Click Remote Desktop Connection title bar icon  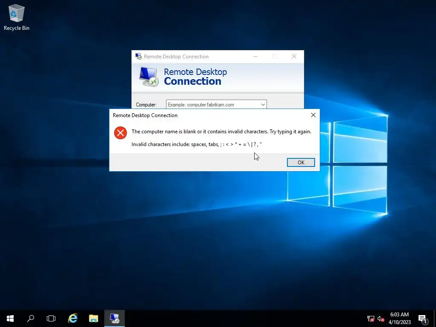coord(138,57)
